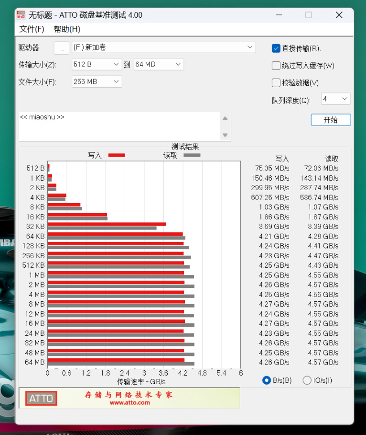This screenshot has width=366, height=435.
Task: Open the queue depth 4 dropdown
Action: (335, 99)
